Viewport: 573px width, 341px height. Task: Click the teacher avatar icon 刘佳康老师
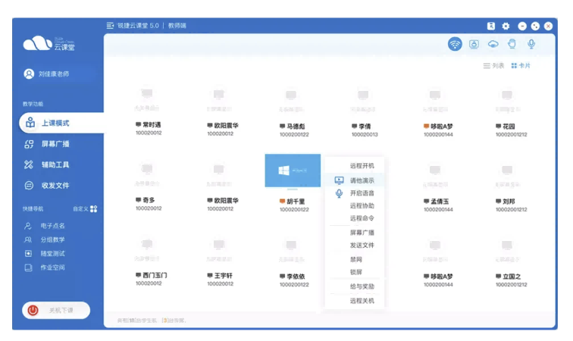pyautogui.click(x=29, y=74)
